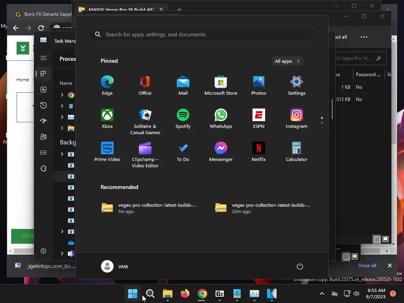404x303 pixels.
Task: Open the volume control in system tray
Action: [356, 294]
